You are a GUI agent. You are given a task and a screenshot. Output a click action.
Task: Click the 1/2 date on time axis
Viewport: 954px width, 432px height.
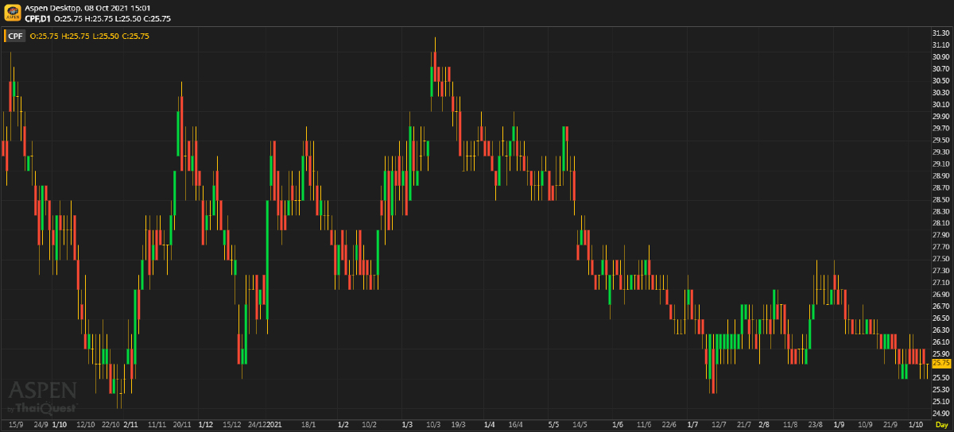coord(343,425)
